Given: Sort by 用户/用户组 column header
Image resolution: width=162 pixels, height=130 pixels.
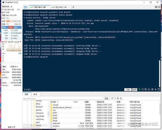Looking at the screenshot, I should point(144,102).
